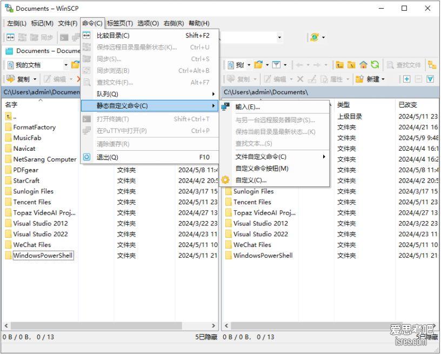441x354 pixels.
Task: Click the right panel invert selection icon
Action: (x=430, y=79)
